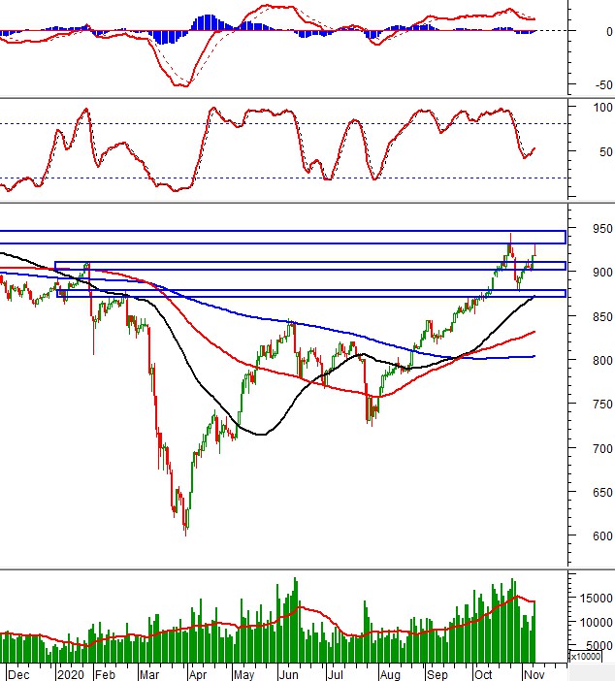The image size is (615, 681).
Task: Click the Apr month label
Action: tap(197, 671)
